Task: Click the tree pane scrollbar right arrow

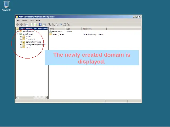Action: [46, 98]
